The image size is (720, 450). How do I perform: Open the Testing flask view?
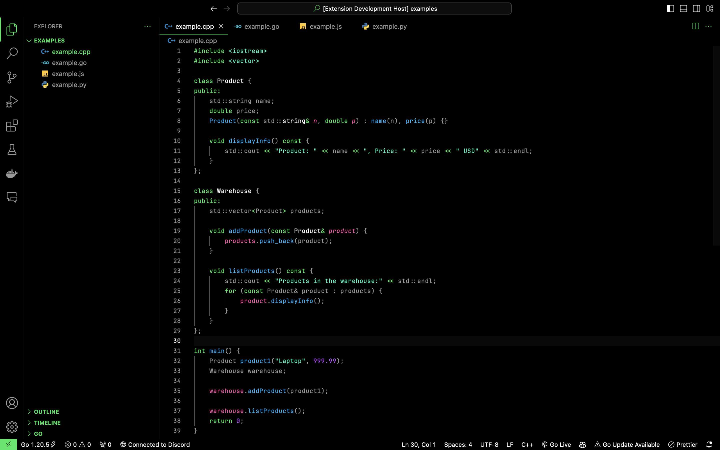coord(12,149)
